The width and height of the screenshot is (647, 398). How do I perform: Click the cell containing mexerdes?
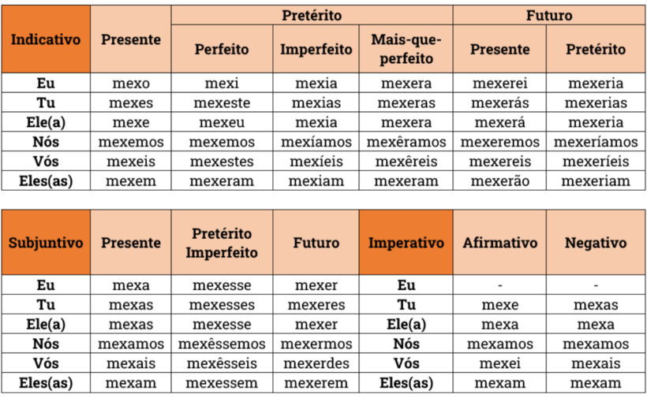click(x=316, y=363)
